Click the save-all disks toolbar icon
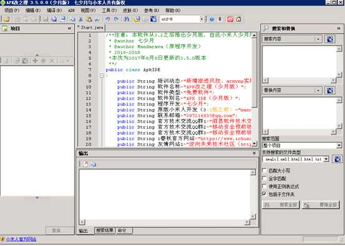Viewport: 345px width, 246px height. (x=54, y=19)
